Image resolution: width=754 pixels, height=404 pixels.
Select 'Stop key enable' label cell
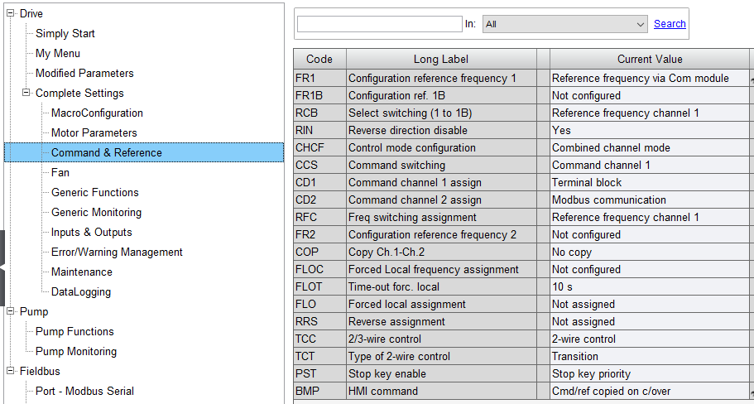(x=441, y=373)
